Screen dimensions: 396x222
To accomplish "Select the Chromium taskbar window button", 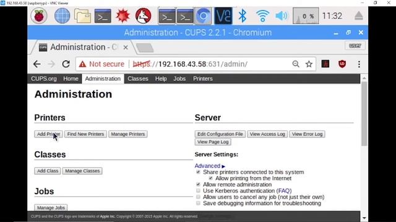I will (203, 16).
